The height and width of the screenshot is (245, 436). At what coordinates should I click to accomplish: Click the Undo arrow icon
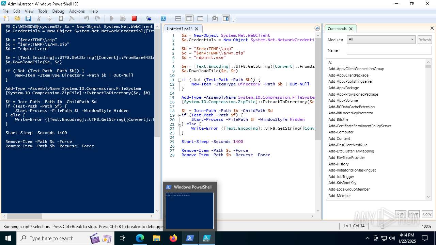point(87,18)
